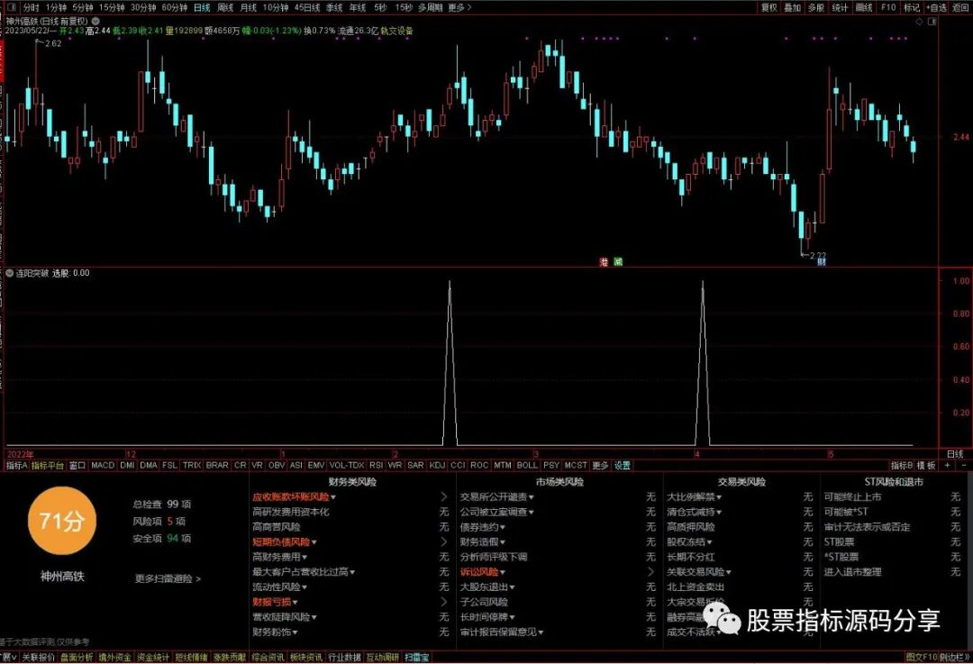Click the 画线 drawing button
Viewport: 973px width, 664px height.
click(x=864, y=7)
